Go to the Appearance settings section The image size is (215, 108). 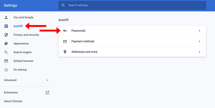21,44
